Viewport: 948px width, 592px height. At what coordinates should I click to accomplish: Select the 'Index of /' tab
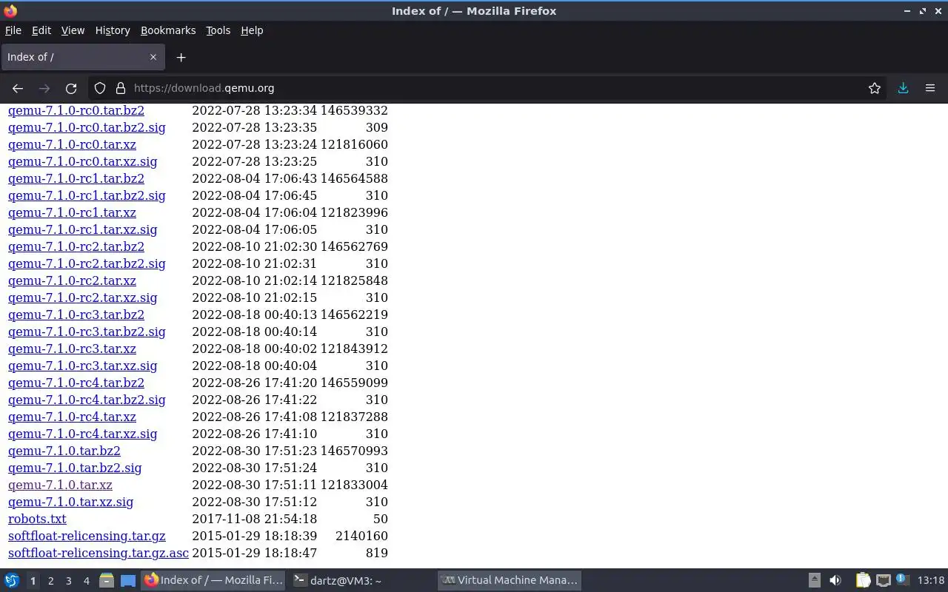coord(81,57)
